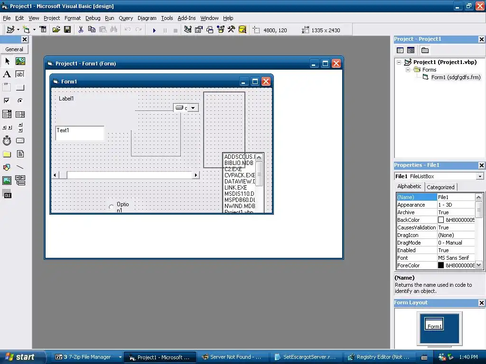
Task: Select the Image control tool
Action: click(x=7, y=181)
